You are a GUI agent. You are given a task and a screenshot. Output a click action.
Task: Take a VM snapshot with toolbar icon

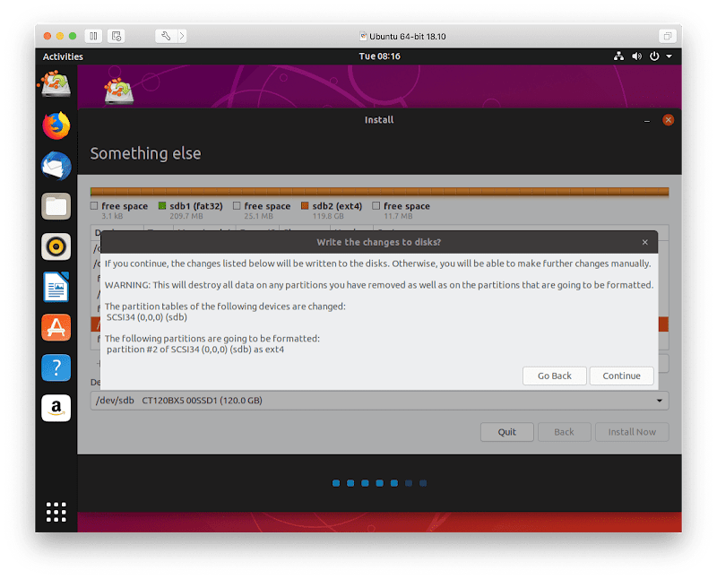(117, 36)
